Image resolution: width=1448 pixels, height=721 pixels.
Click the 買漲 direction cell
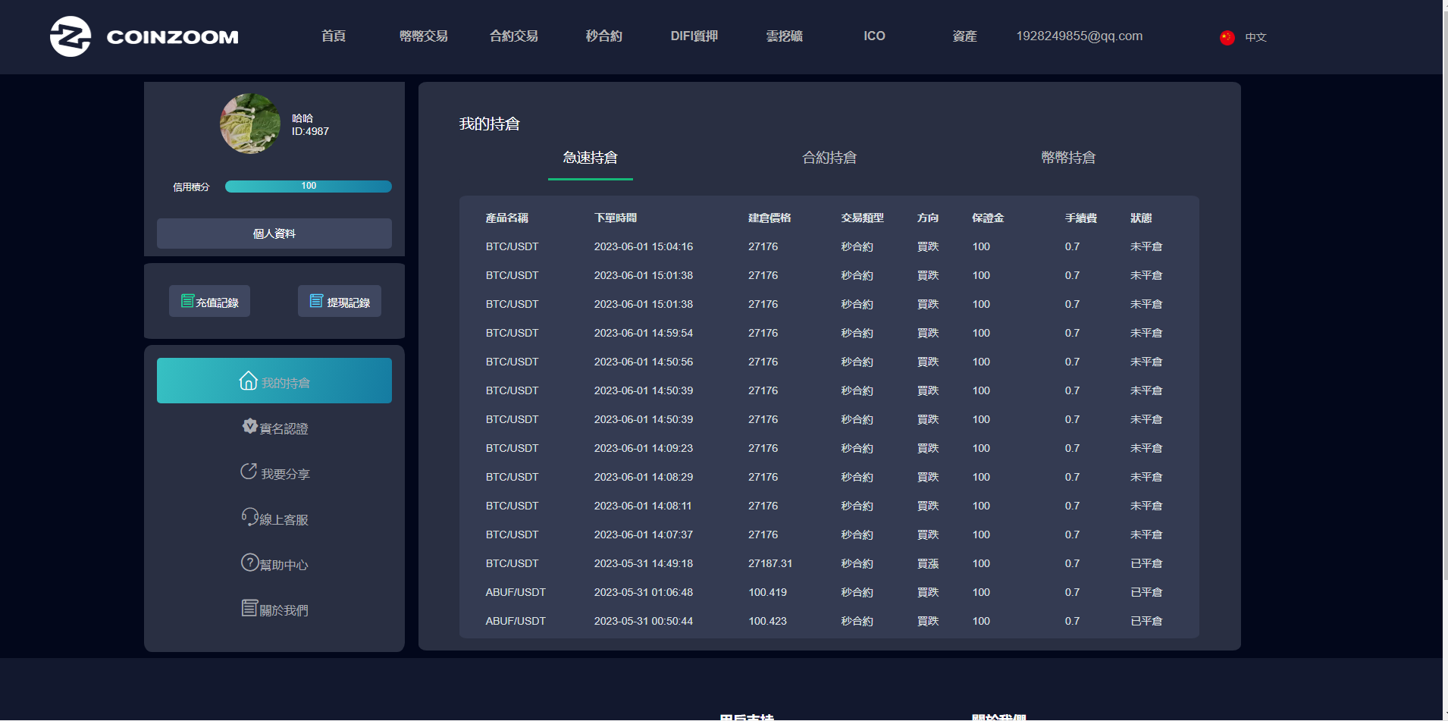tap(928, 564)
